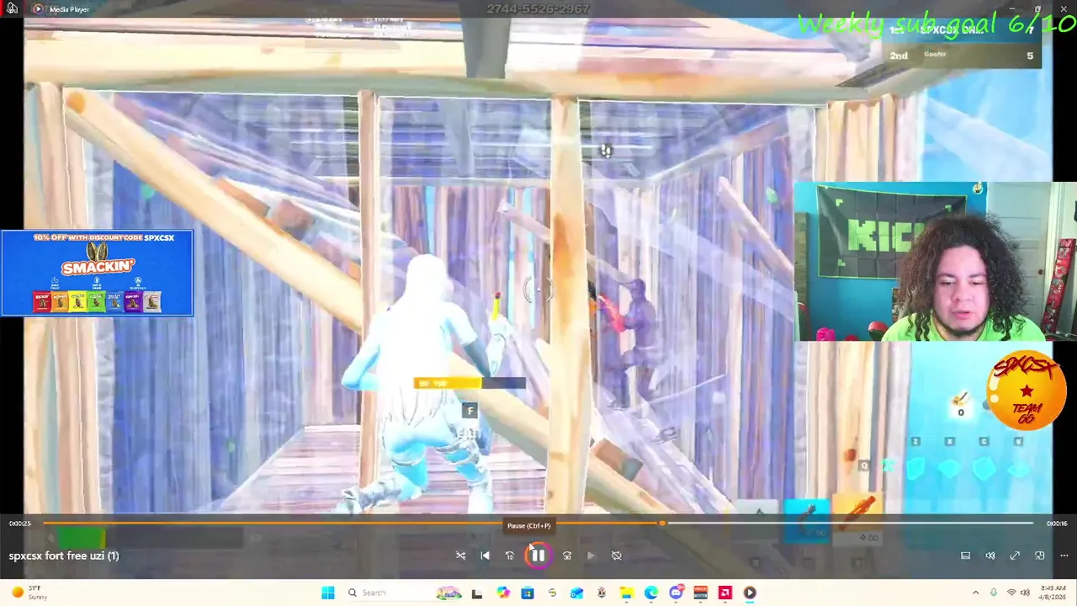Click the Media Player app icon in title bar
1077x606 pixels.
coord(38,8)
